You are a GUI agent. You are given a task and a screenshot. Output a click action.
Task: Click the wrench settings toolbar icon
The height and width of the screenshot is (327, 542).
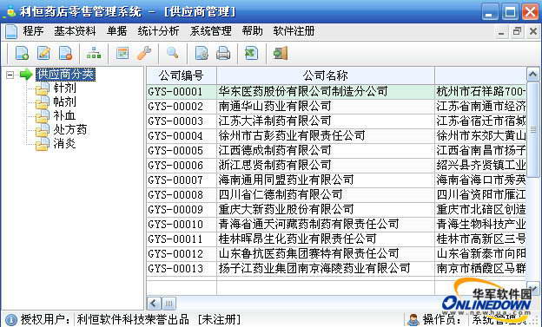coord(144,54)
